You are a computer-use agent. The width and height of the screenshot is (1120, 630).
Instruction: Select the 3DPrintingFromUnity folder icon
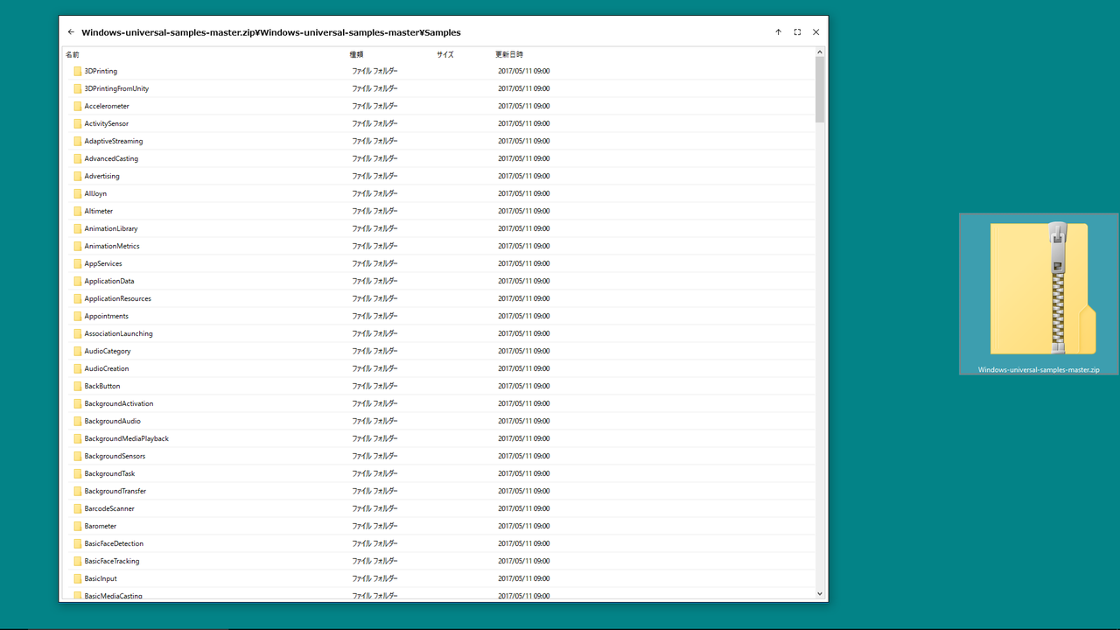78,88
